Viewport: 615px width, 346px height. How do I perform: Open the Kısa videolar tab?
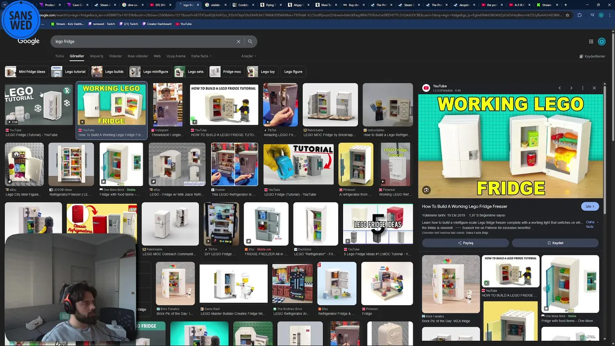click(138, 56)
